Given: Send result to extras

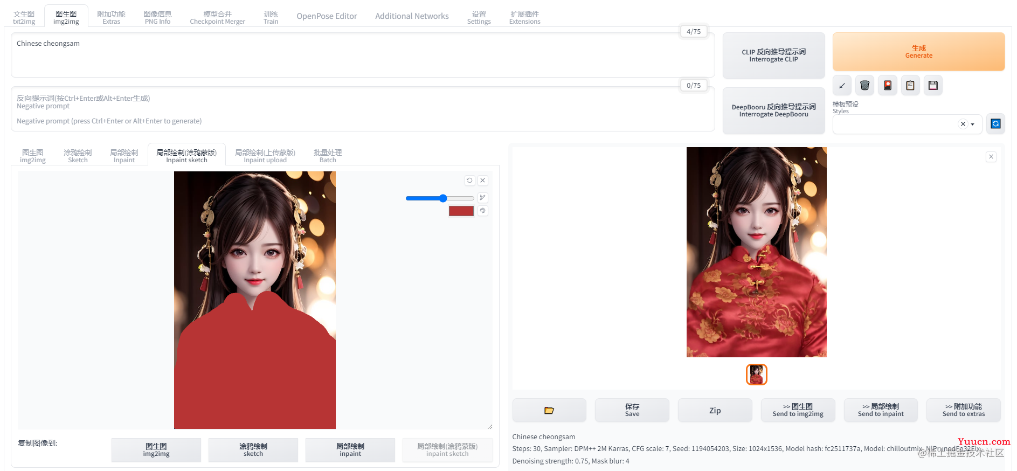Looking at the screenshot, I should pos(964,410).
